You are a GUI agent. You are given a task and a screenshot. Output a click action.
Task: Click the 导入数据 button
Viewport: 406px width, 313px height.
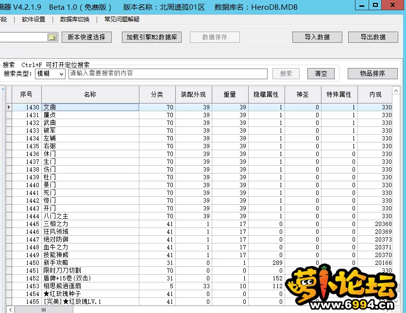(317, 37)
